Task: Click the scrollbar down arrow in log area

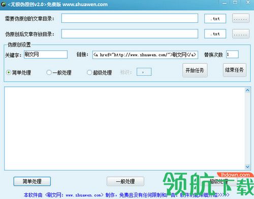Action: tap(247, 167)
